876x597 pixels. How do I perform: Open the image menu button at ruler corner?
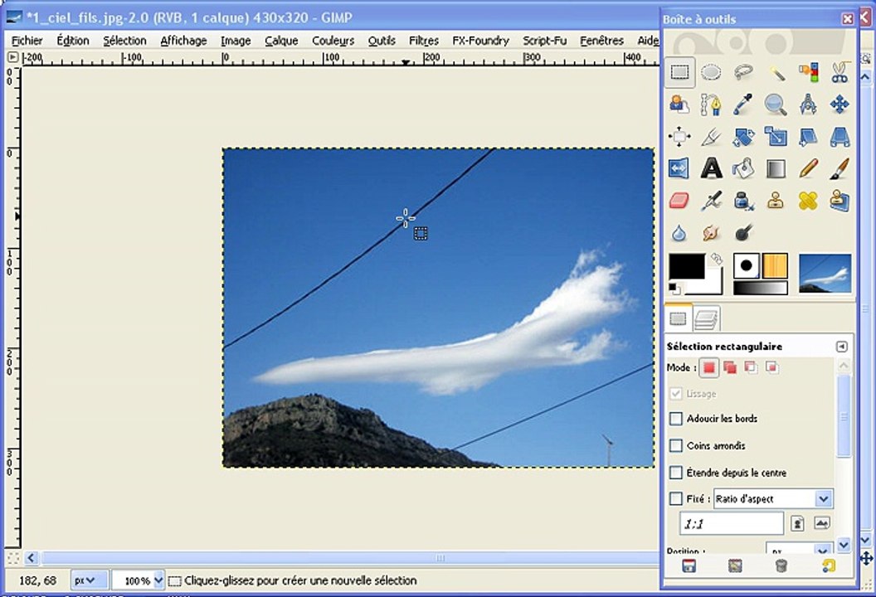pos(12,57)
